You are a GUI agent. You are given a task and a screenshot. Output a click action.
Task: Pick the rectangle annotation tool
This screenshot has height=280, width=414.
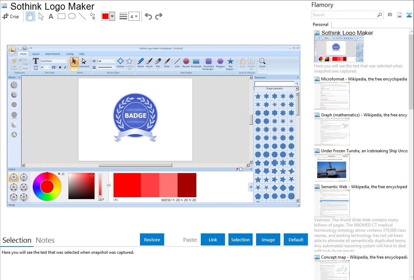61,16
